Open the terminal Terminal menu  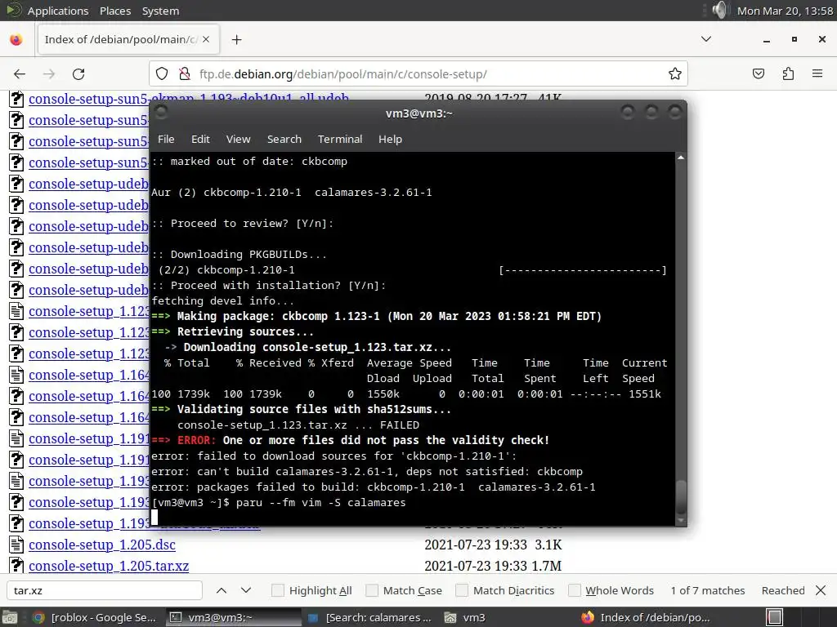[340, 139]
